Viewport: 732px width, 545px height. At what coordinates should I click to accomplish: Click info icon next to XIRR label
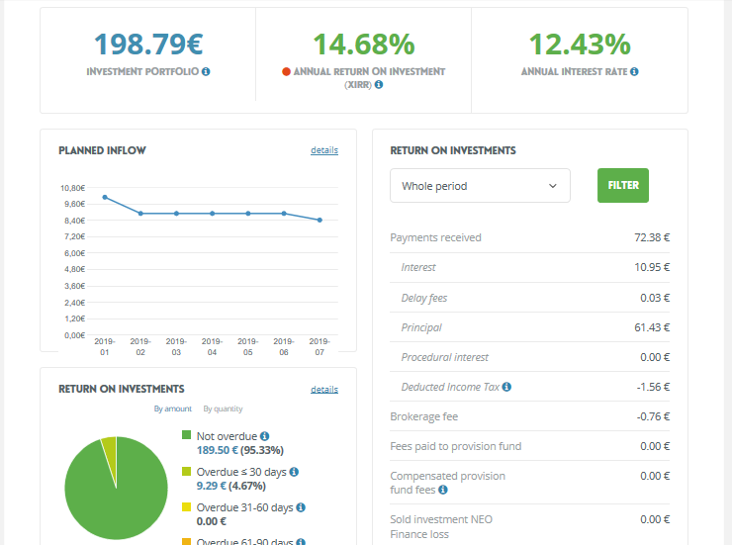379,85
